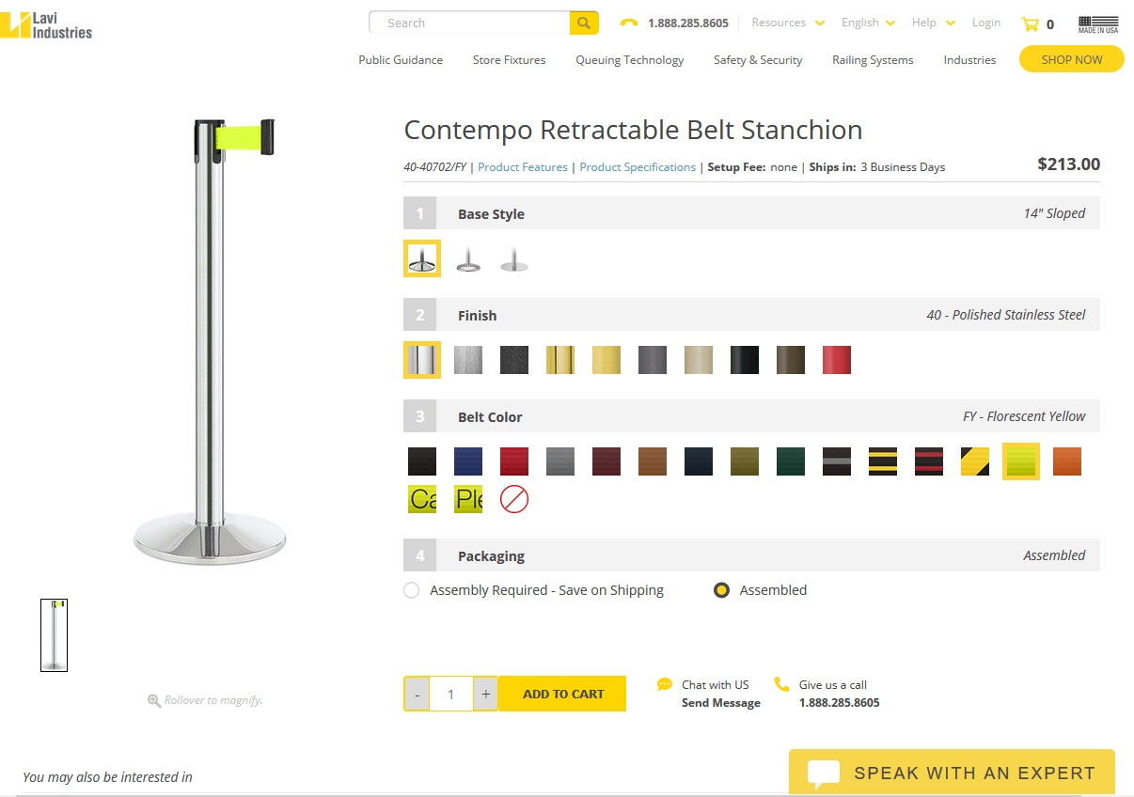Open the Queuing Technology menu
1134x797 pixels.
[x=629, y=60]
